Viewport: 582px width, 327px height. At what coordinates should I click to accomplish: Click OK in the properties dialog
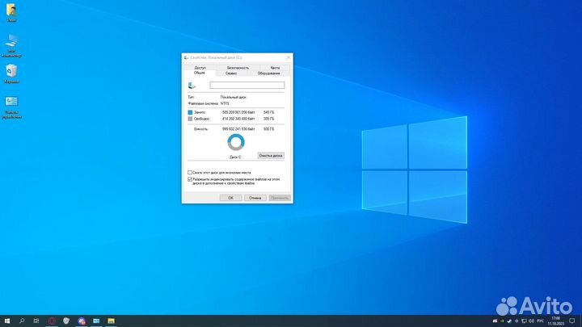(x=230, y=198)
